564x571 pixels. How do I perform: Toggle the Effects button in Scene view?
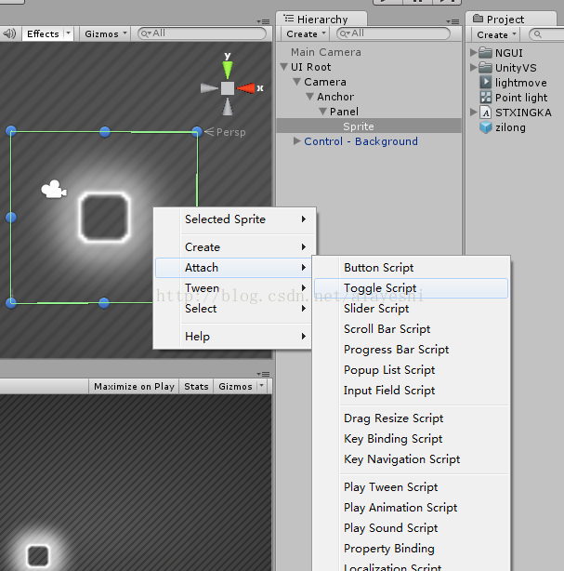[43, 33]
